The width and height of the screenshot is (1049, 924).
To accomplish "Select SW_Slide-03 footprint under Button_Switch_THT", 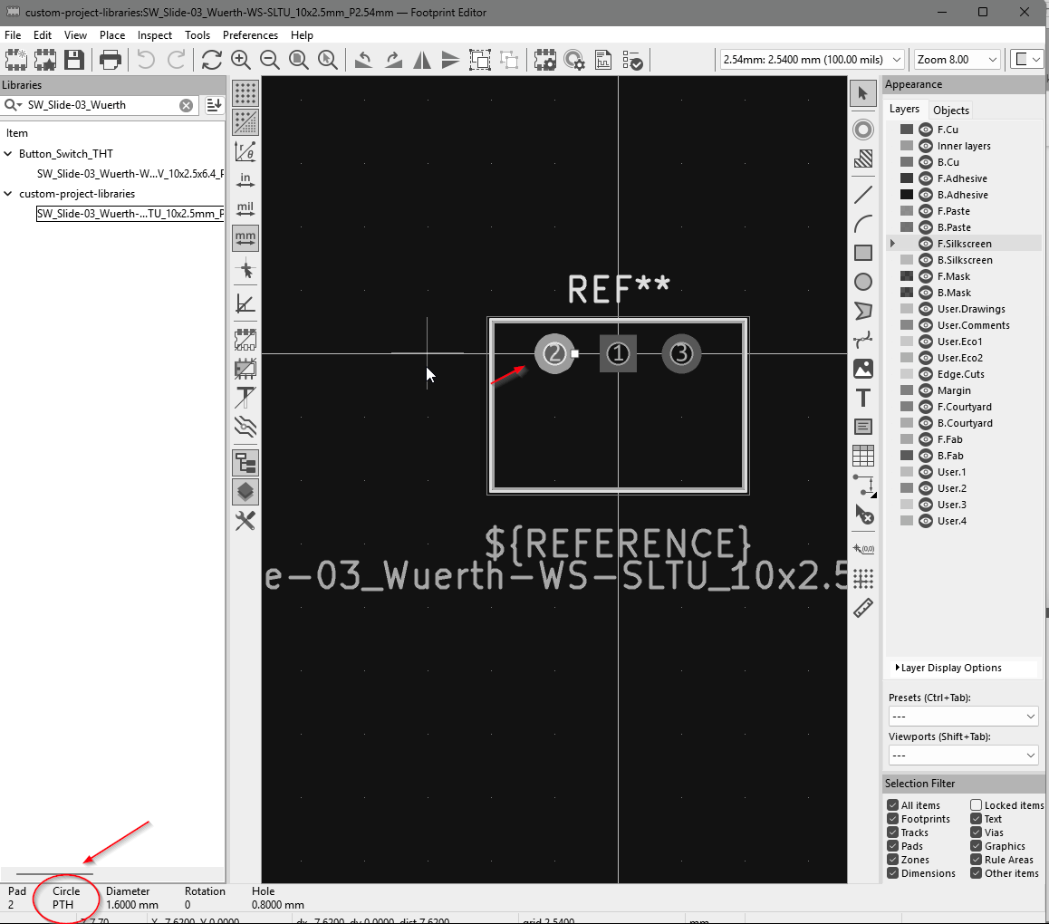I will pyautogui.click(x=130, y=173).
